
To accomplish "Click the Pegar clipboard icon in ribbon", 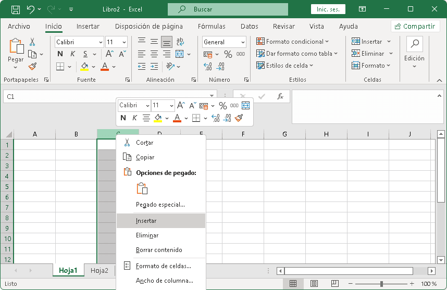I will pos(16,46).
